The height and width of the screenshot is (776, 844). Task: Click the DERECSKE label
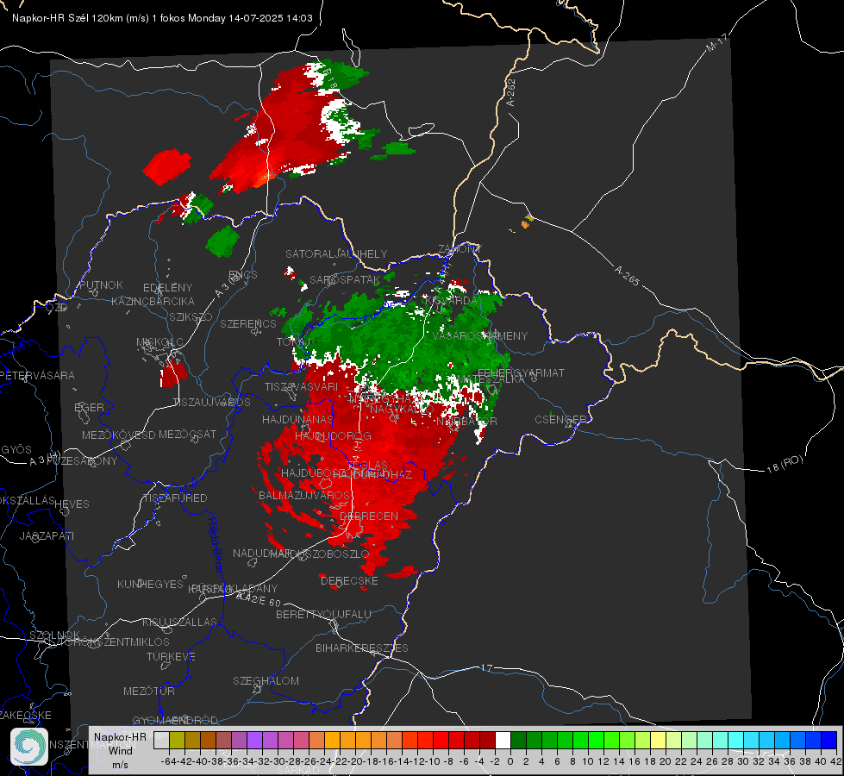pyautogui.click(x=349, y=580)
